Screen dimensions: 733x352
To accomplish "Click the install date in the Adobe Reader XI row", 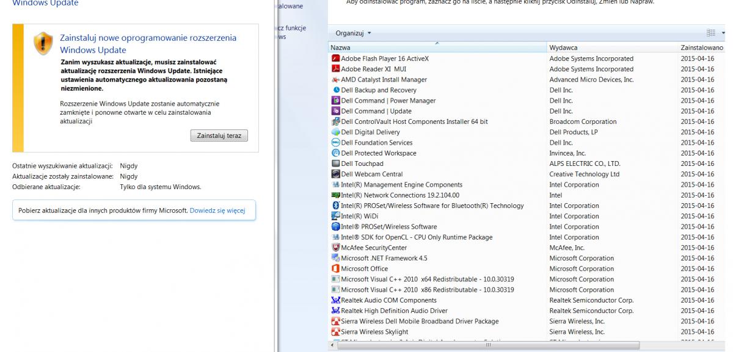I will 698,69.
